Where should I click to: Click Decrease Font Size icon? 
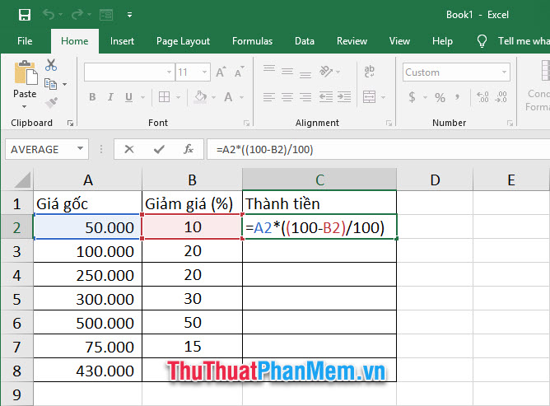tap(240, 72)
